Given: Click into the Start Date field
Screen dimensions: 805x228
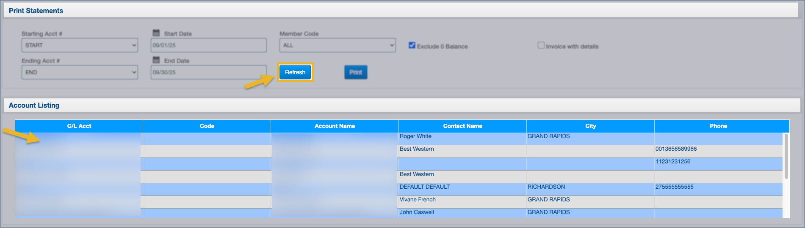Looking at the screenshot, I should click(208, 45).
